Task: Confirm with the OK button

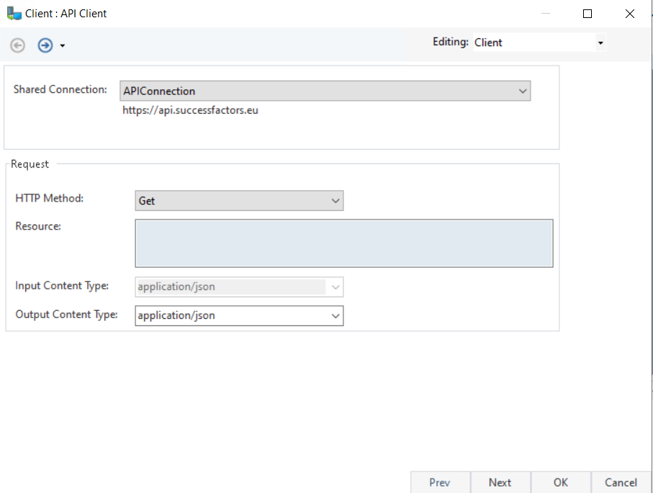Action: click(x=561, y=482)
